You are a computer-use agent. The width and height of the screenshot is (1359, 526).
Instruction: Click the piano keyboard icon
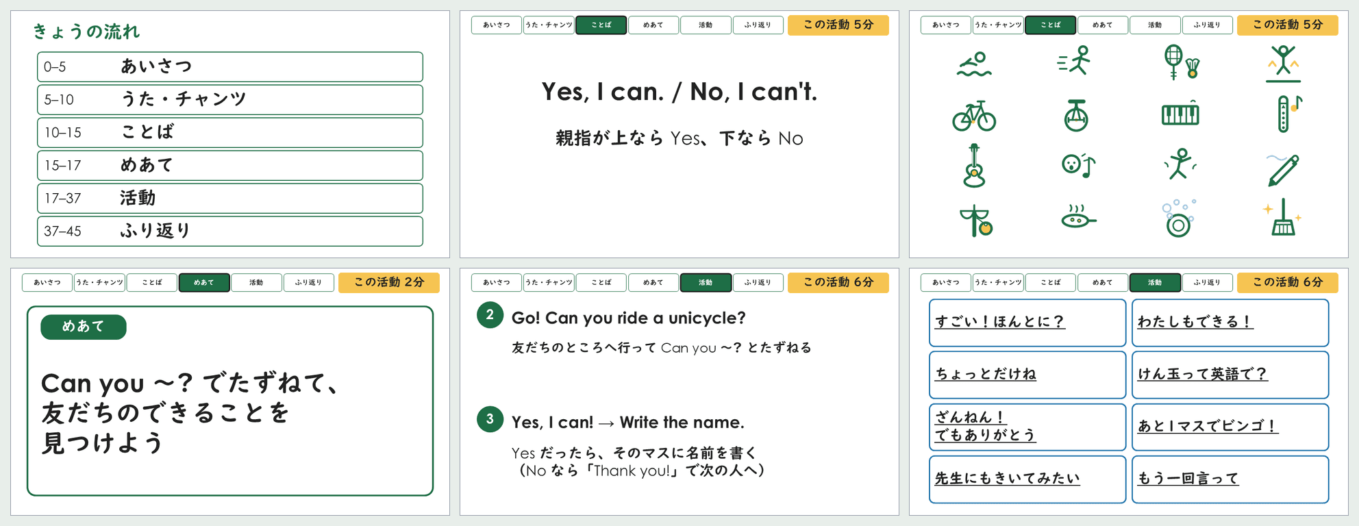point(1180,113)
